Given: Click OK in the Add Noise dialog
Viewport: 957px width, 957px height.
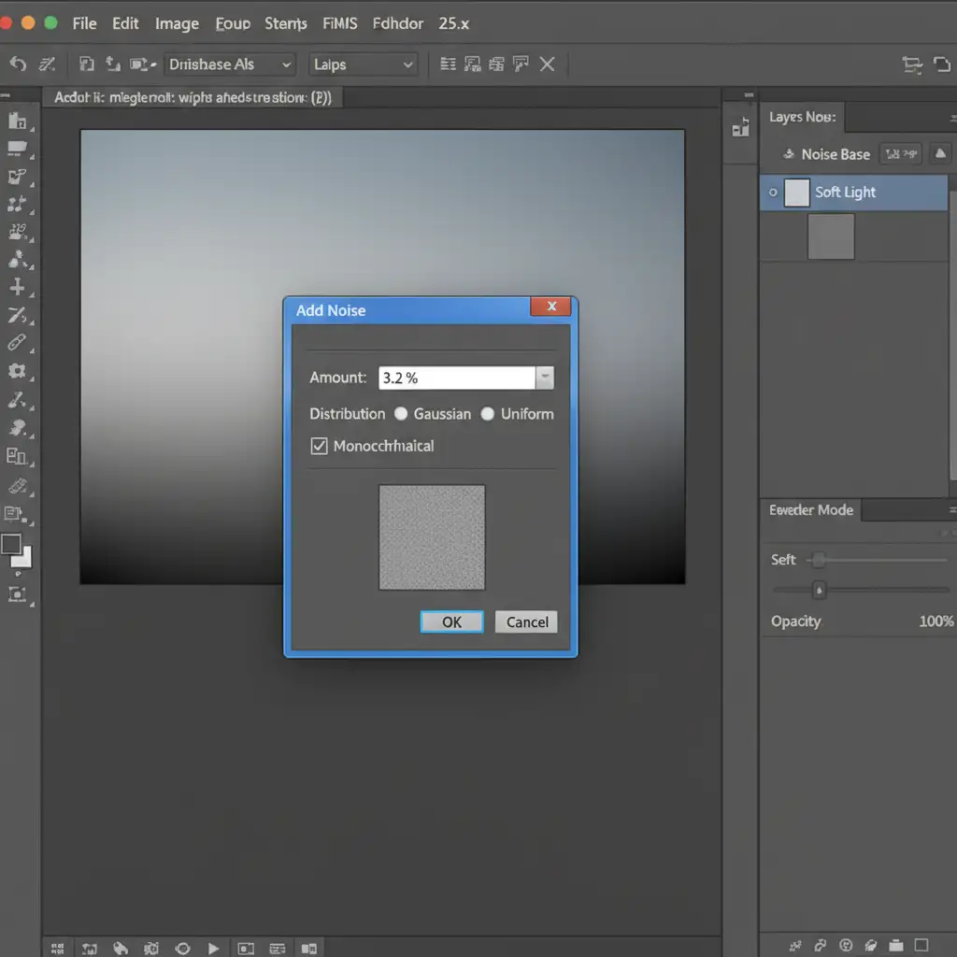Looking at the screenshot, I should tap(451, 622).
